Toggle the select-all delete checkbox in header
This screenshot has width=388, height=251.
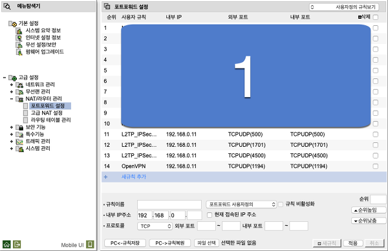pos(375,17)
